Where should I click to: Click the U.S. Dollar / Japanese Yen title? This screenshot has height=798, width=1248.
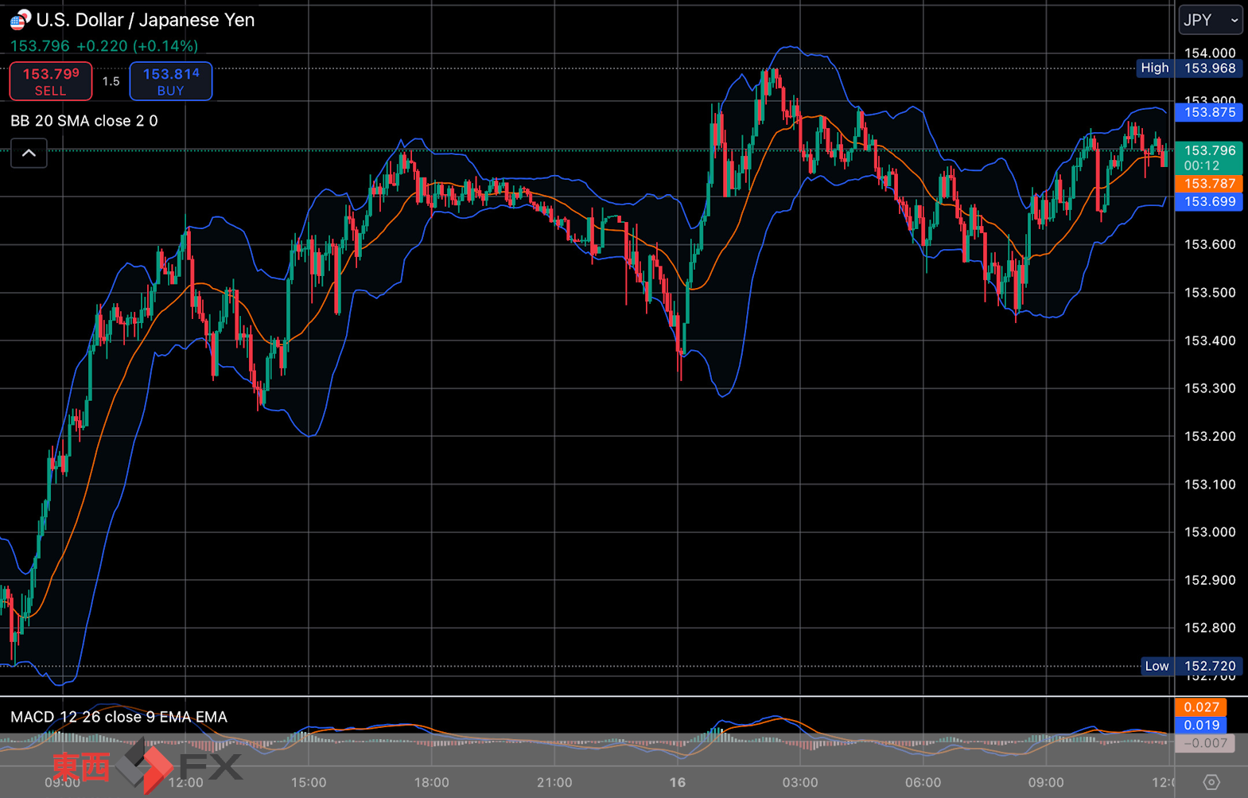click(x=146, y=20)
